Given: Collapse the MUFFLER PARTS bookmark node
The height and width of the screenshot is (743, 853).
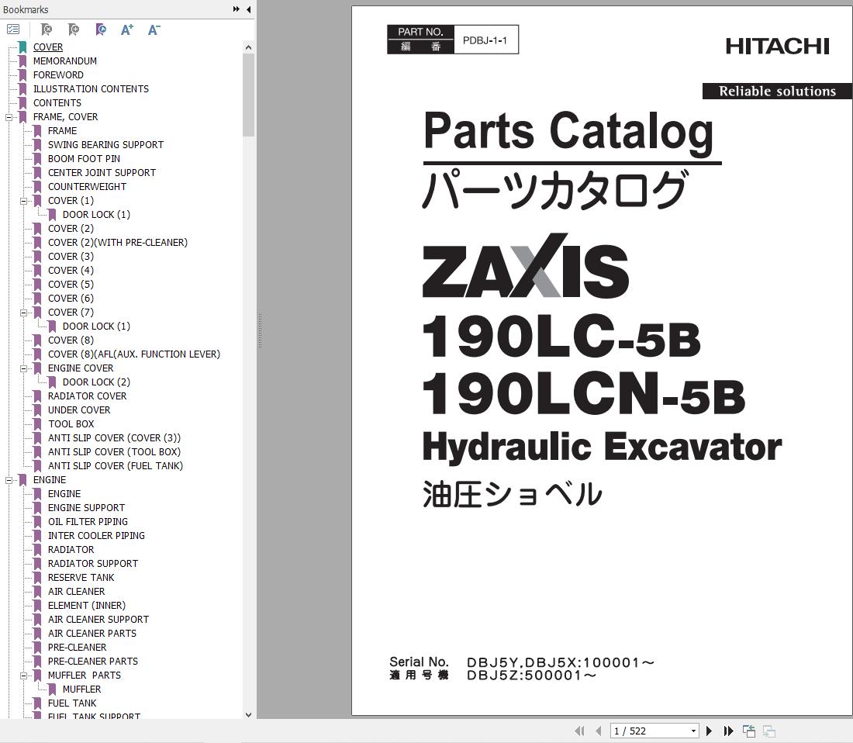Looking at the screenshot, I should pyautogui.click(x=23, y=676).
